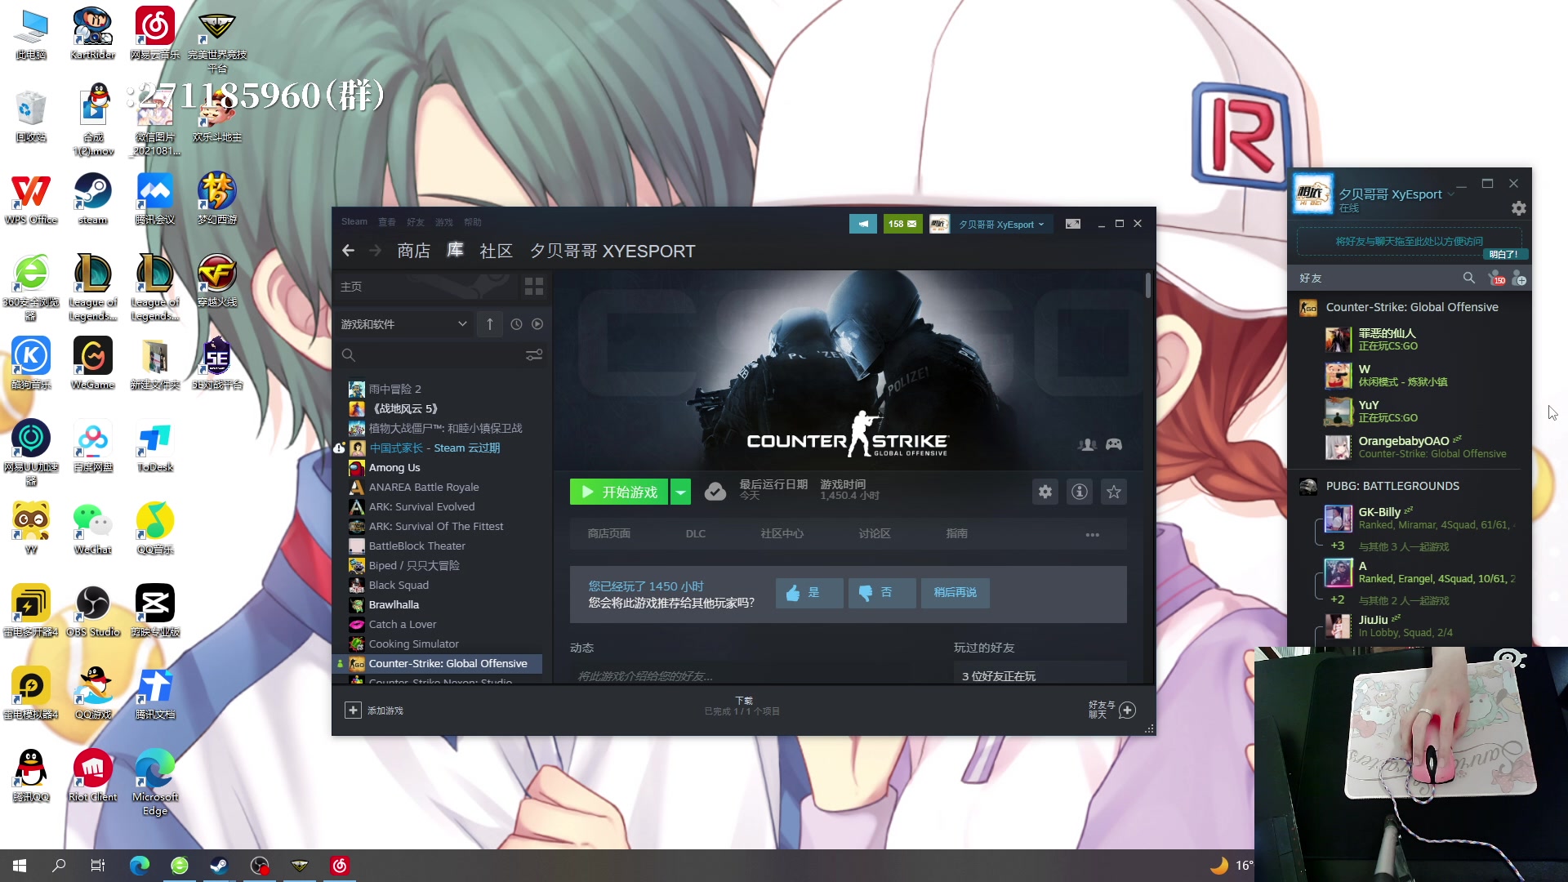Mark CS:GO as favorite star

[1114, 492]
